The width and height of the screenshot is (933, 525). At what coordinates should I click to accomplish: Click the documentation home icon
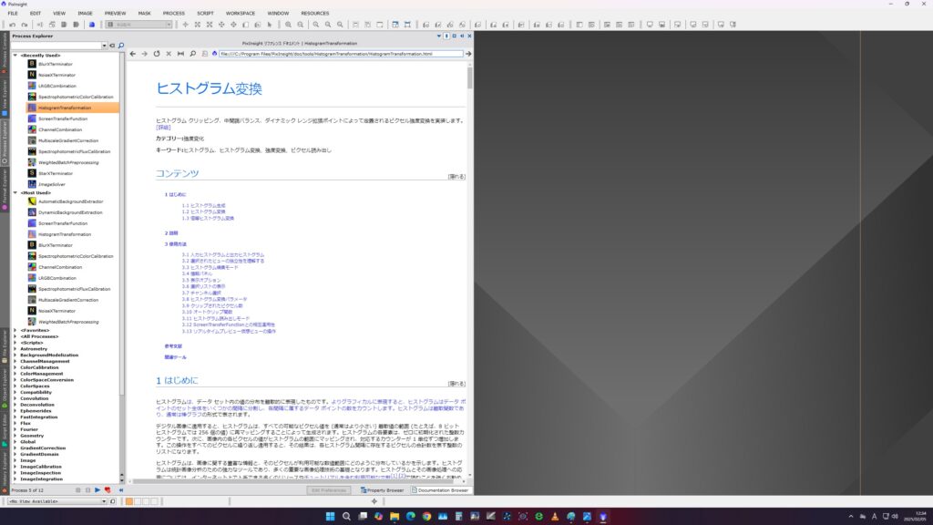214,54
